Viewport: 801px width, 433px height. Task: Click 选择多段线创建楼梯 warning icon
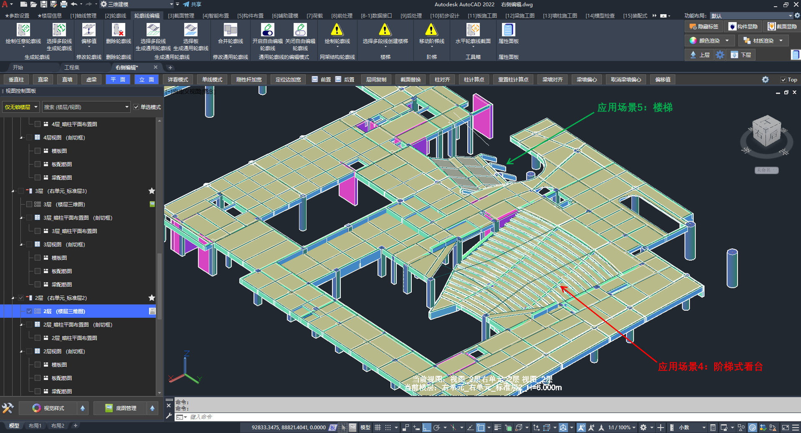(385, 30)
